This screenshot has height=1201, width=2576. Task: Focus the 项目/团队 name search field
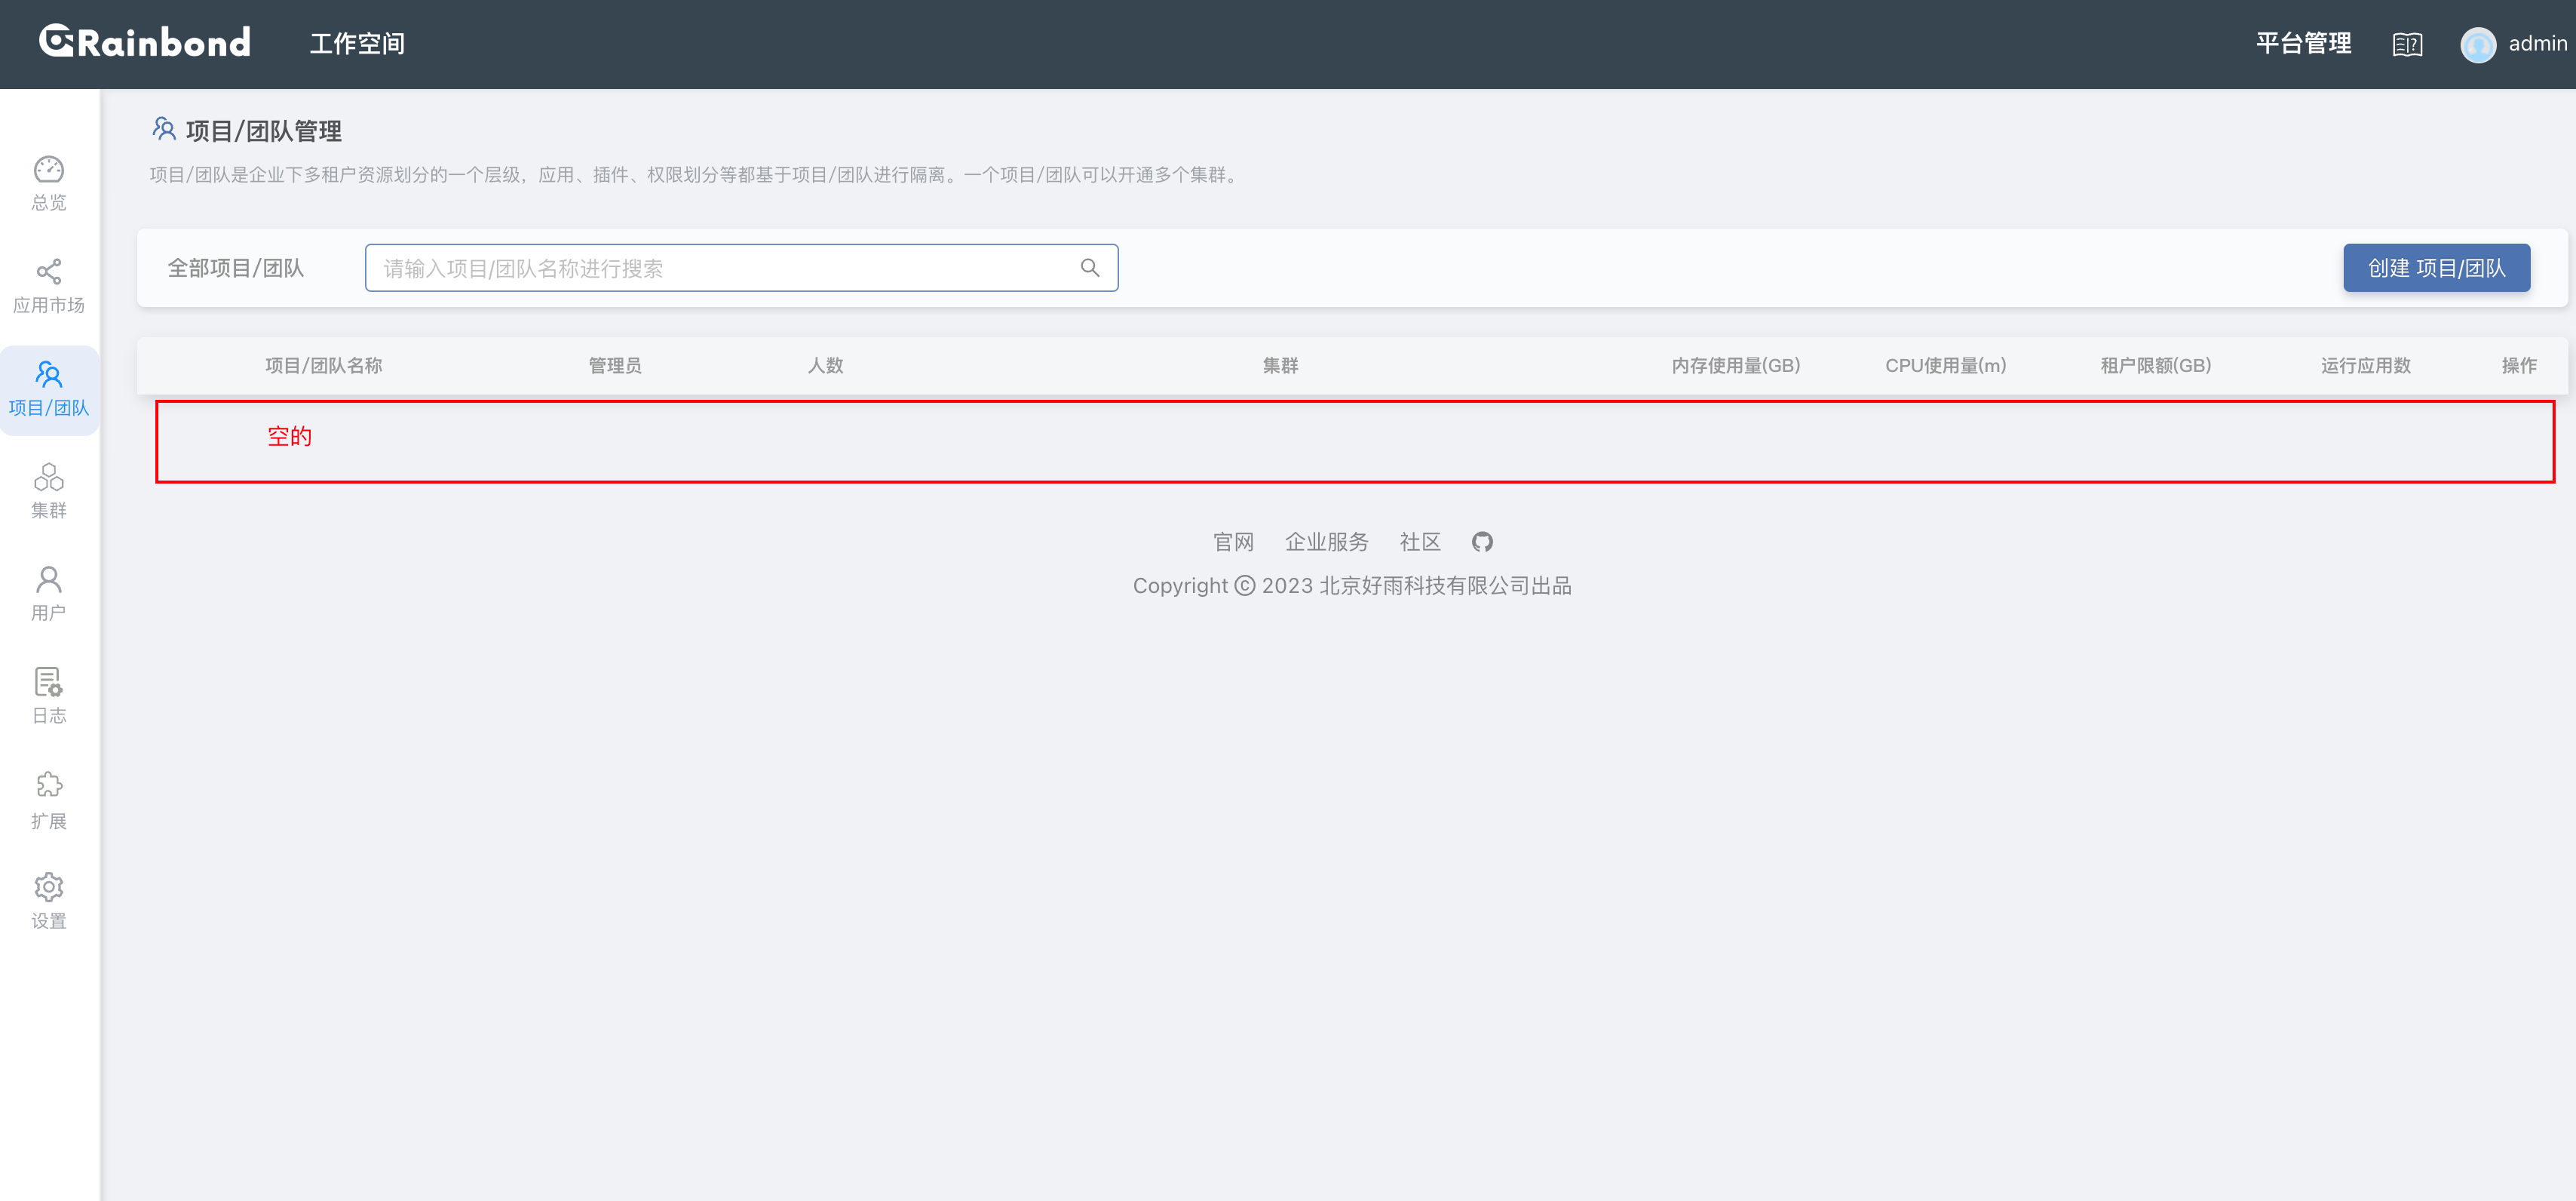tap(741, 268)
